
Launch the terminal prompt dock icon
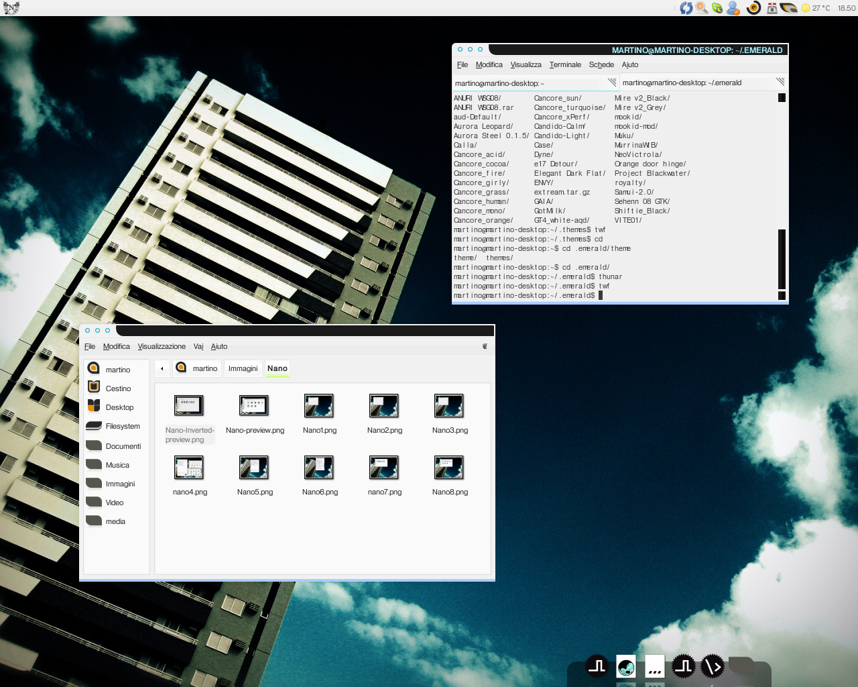pyautogui.click(x=712, y=666)
